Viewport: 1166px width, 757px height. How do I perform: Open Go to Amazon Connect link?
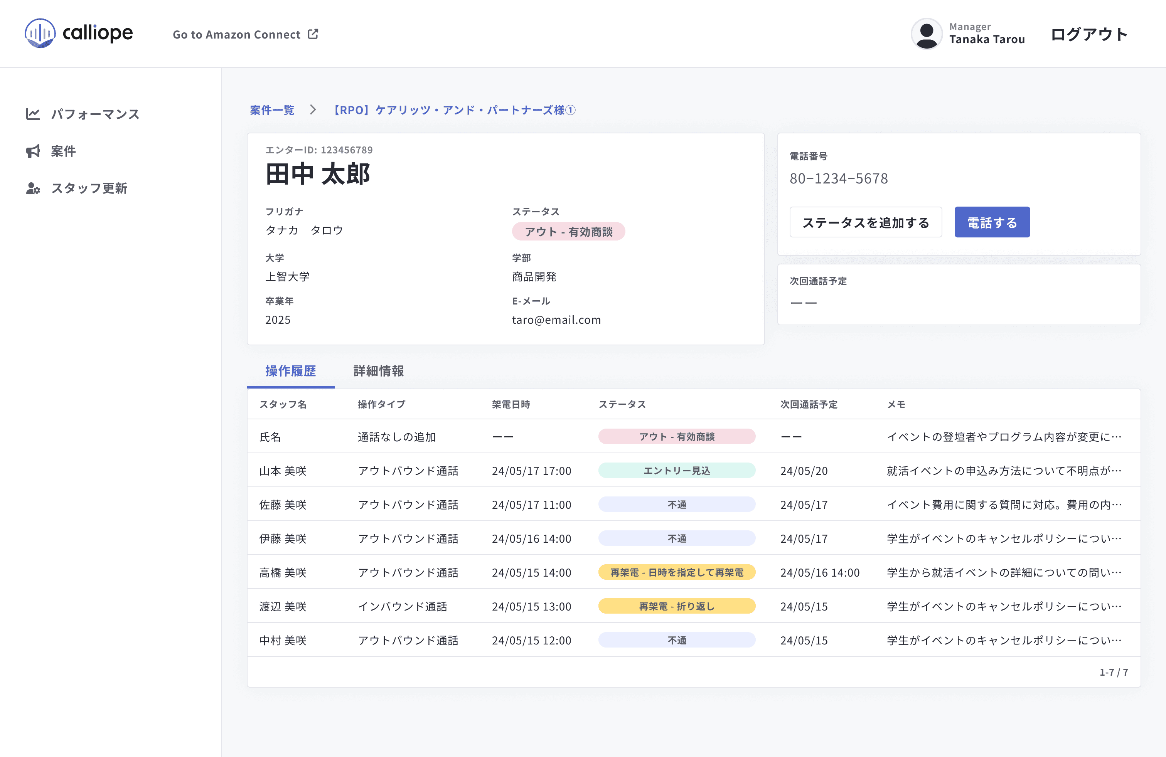tap(237, 34)
